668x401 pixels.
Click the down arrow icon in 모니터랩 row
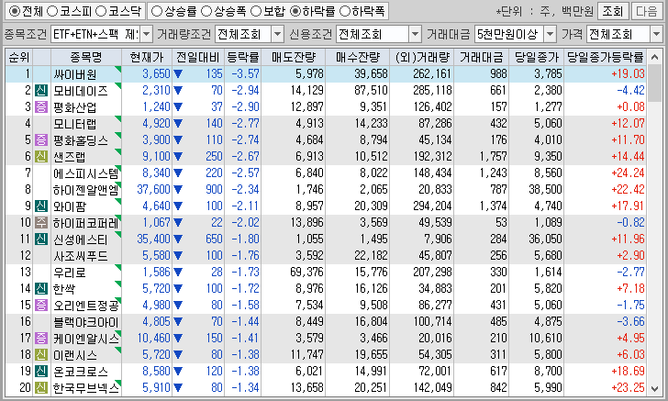(x=178, y=124)
